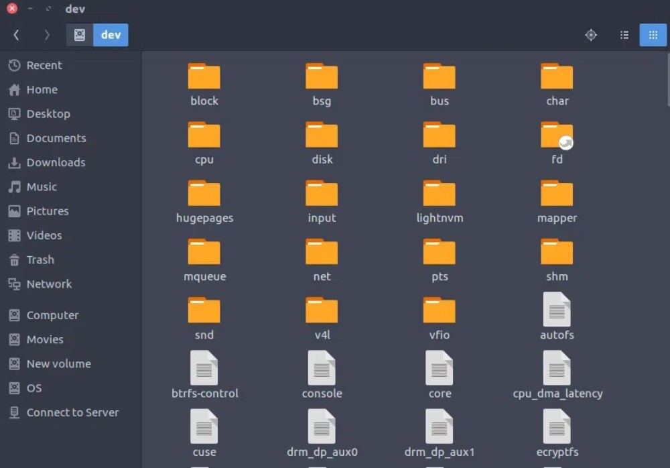
Task: Open the Network location in the sidebar
Action: tap(48, 284)
